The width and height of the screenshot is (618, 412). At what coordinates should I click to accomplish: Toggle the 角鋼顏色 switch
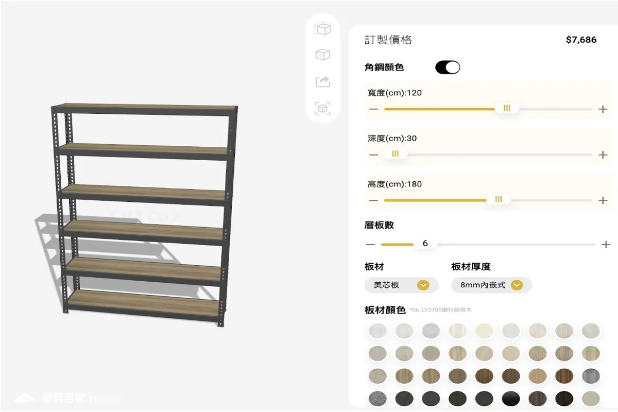pos(448,67)
